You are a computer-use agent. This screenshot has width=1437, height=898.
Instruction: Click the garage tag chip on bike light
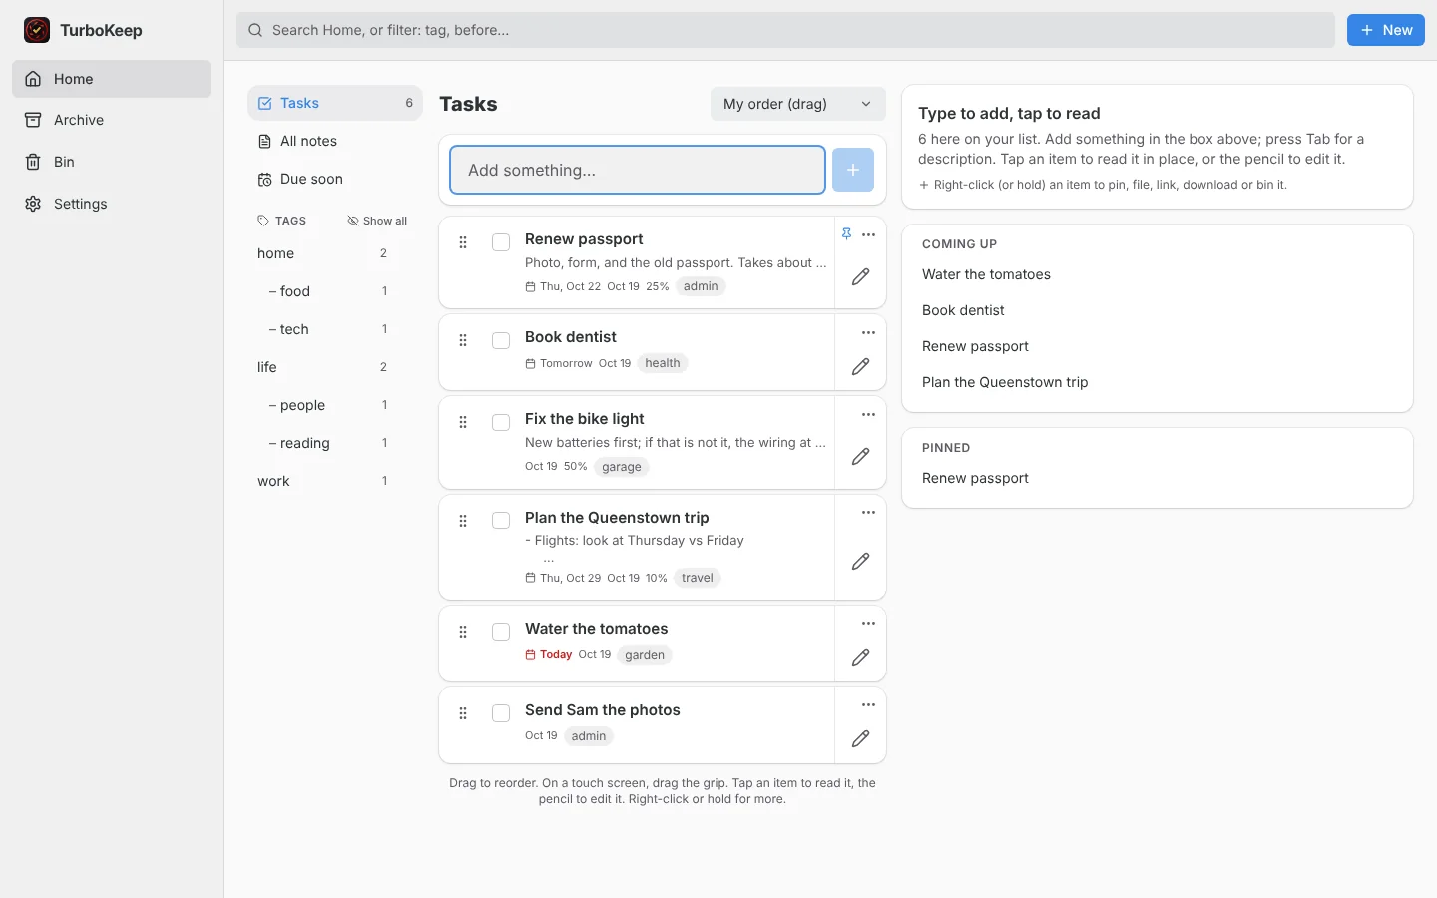[622, 467]
